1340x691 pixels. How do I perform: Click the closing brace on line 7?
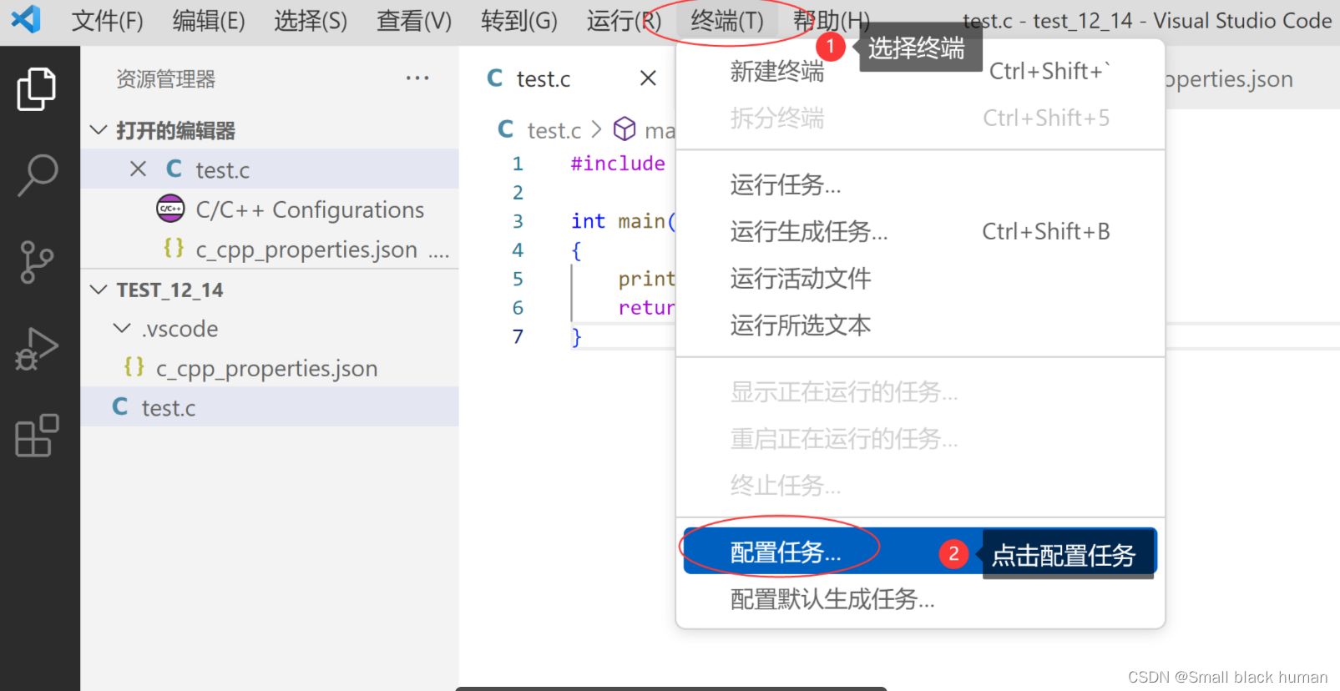(576, 336)
